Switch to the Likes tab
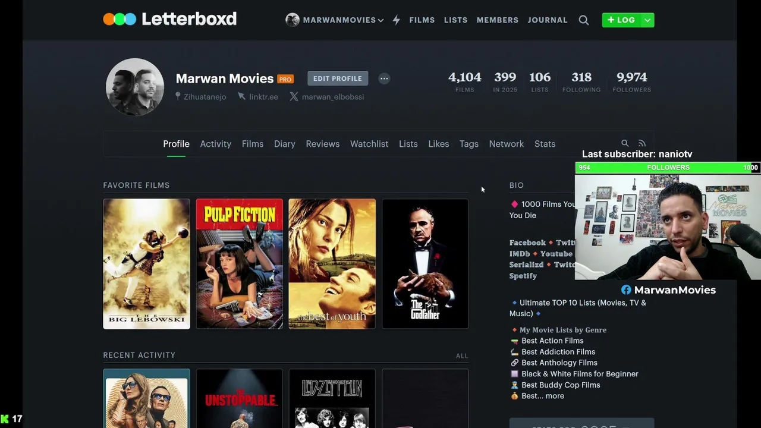Image resolution: width=761 pixels, height=428 pixels. point(438,144)
